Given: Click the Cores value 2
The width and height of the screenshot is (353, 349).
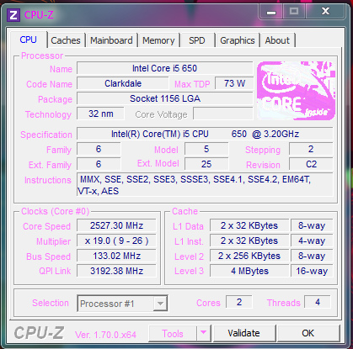Looking at the screenshot, I should tap(239, 302).
